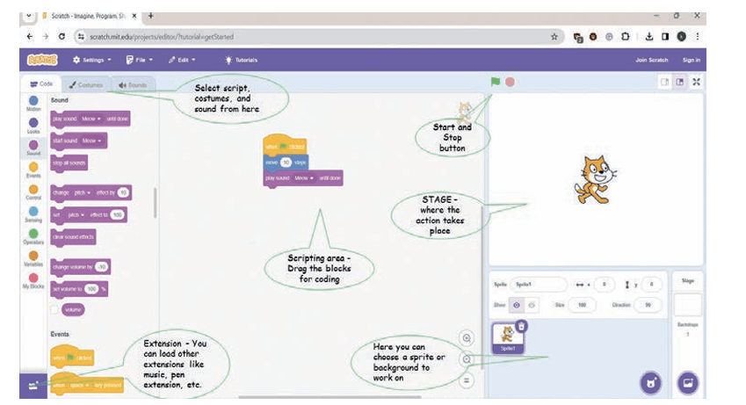The width and height of the screenshot is (746, 405).
Task: Select the Sound blocks category
Action: point(33,148)
